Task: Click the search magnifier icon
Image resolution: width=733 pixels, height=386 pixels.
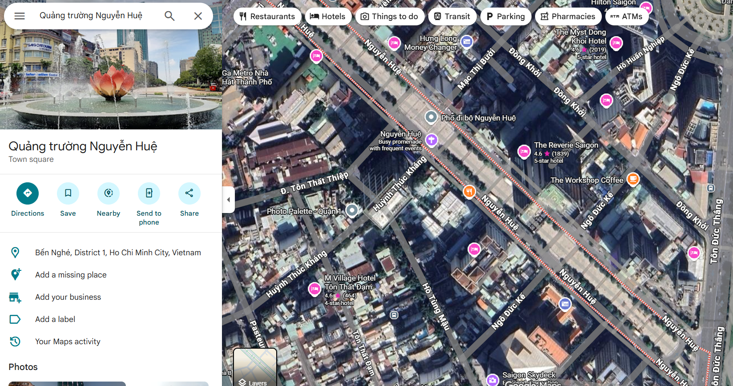Action: click(x=169, y=16)
